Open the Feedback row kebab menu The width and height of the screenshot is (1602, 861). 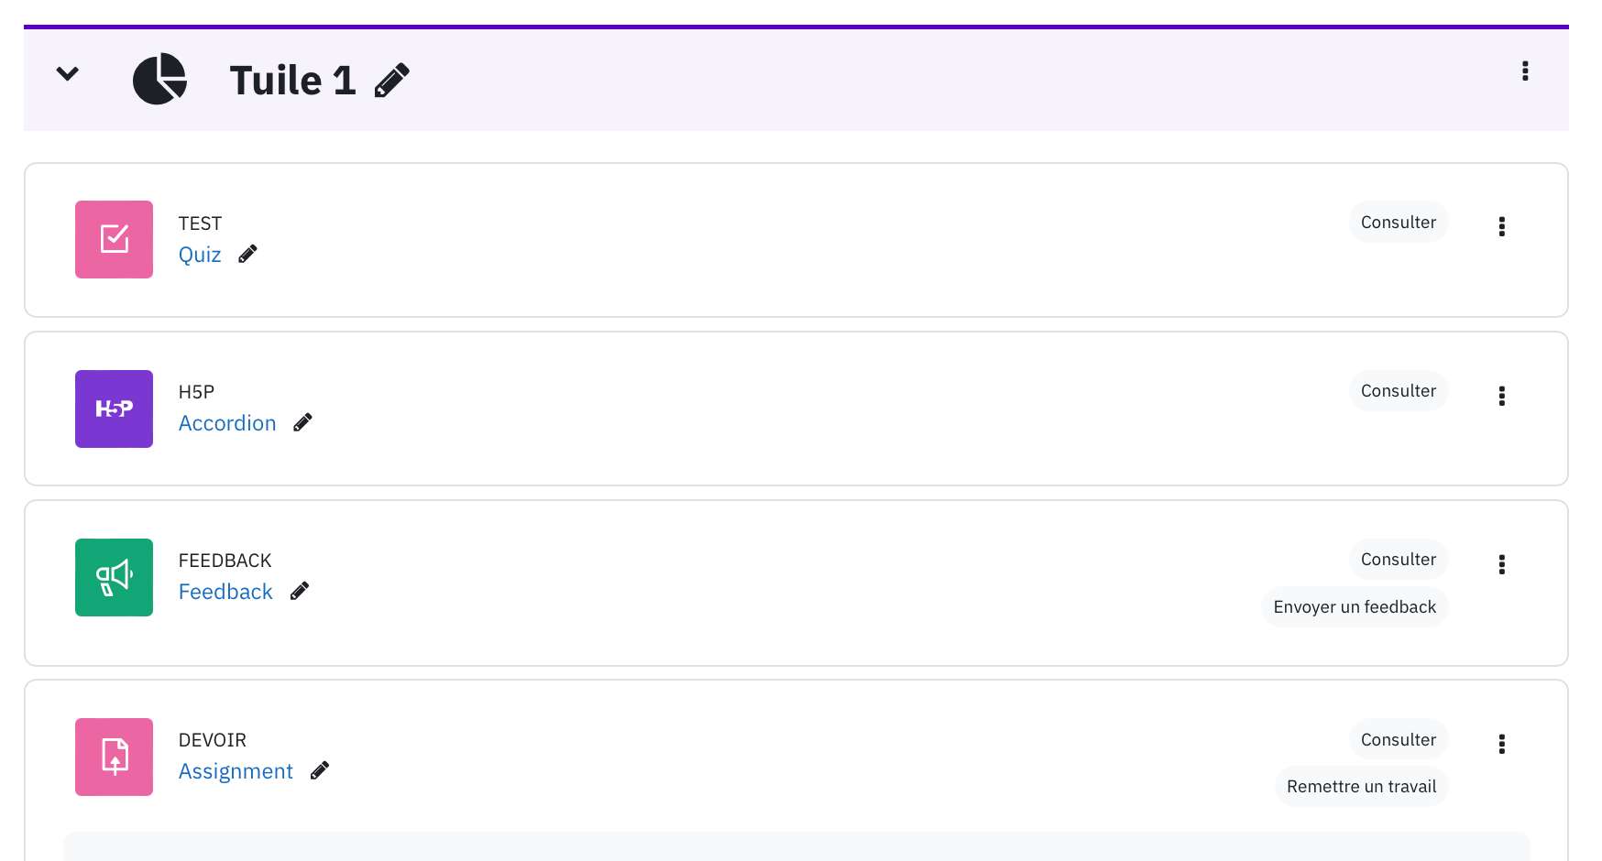[x=1501, y=563]
